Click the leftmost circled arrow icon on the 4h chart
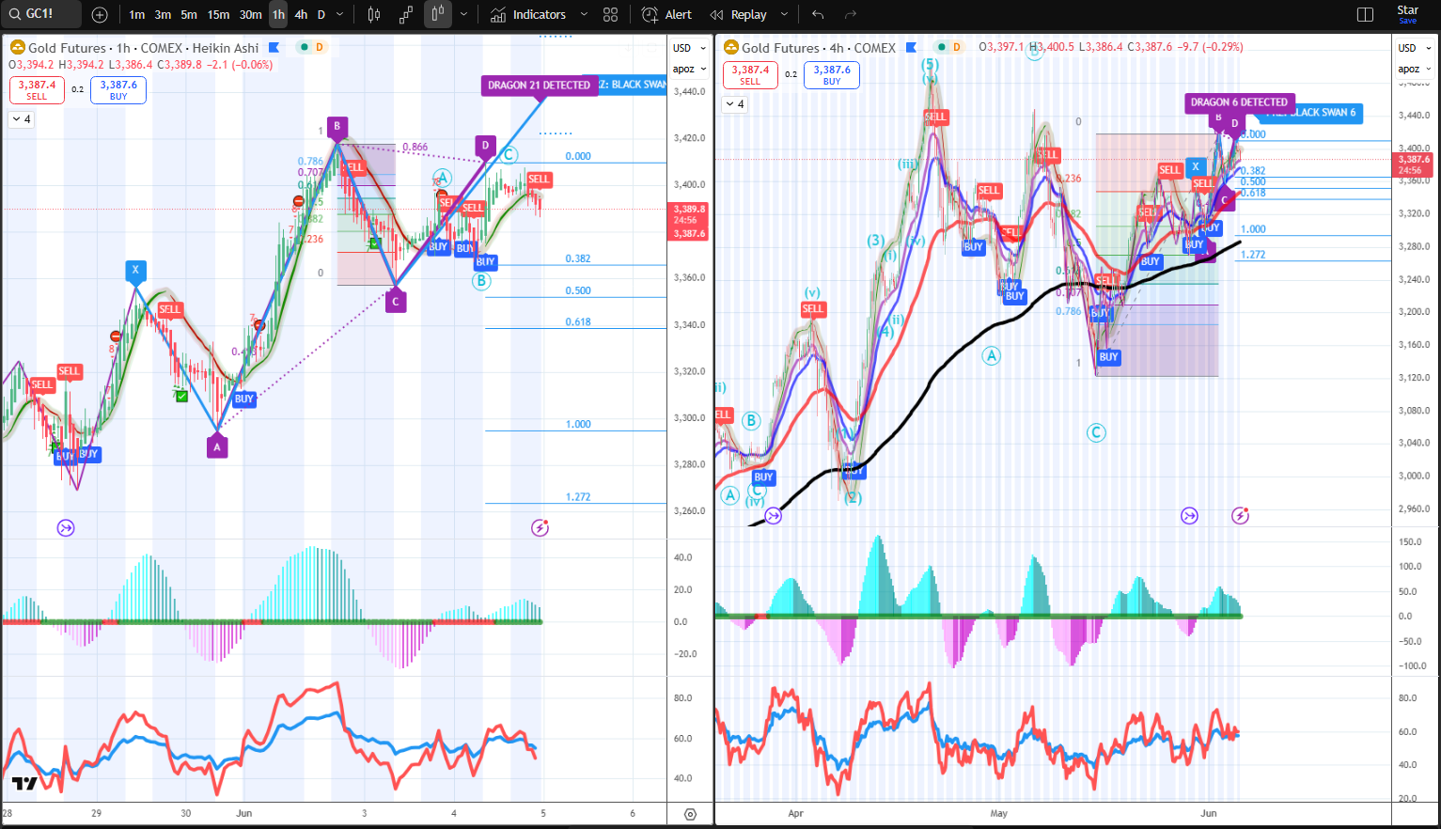This screenshot has height=829, width=1441. click(x=774, y=515)
